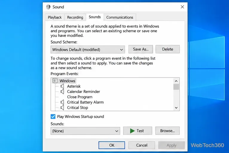Switch to the Recording tab
Image resolution: width=229 pixels, height=153 pixels.
tap(75, 17)
